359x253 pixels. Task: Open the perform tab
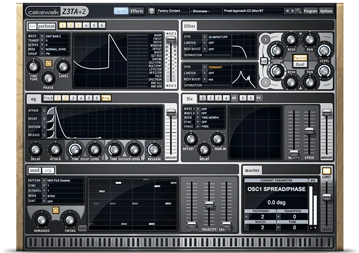tap(46, 26)
